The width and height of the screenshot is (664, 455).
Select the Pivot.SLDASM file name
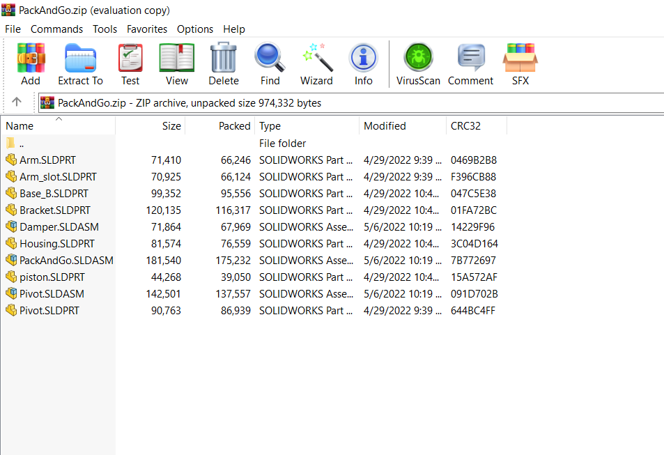(x=52, y=293)
